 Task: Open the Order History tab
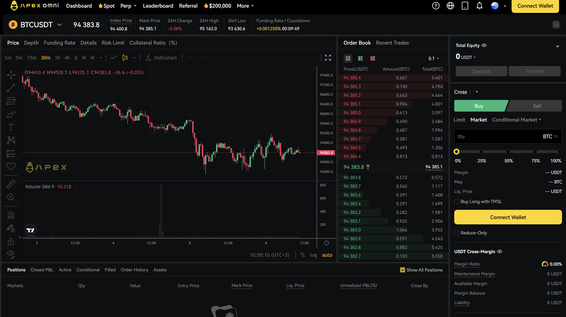pyautogui.click(x=134, y=270)
